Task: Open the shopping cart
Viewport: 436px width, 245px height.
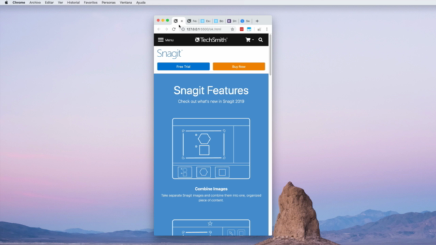Action: pyautogui.click(x=248, y=40)
